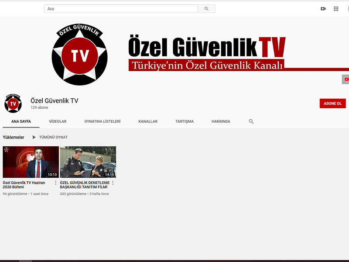The width and height of the screenshot is (349, 262).
Task: Go to the Tartışma tab
Action: click(185, 121)
